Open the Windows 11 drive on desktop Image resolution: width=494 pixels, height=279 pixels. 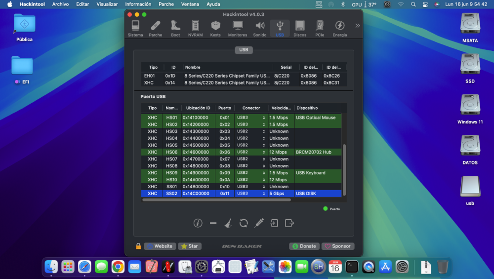470,109
